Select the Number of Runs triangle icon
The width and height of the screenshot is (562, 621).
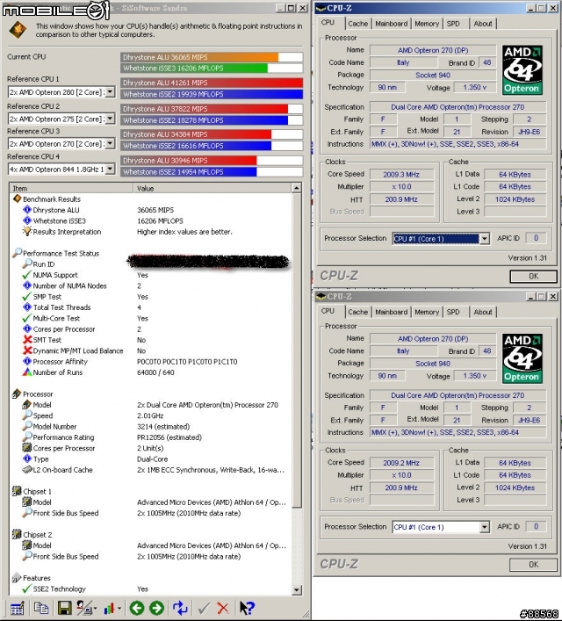tap(27, 372)
